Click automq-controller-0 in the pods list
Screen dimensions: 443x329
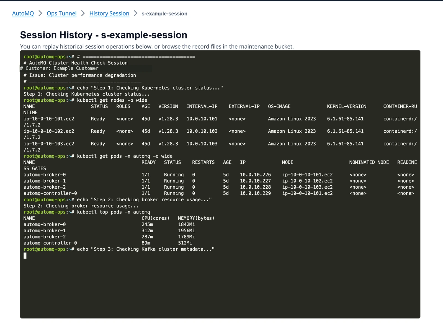pos(50,193)
